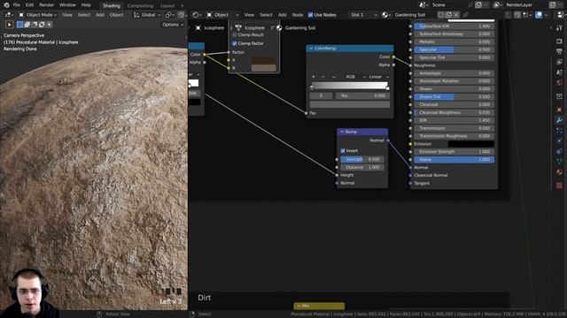Open the Help menu
Viewport: 567px width, 318px height.
click(x=86, y=5)
